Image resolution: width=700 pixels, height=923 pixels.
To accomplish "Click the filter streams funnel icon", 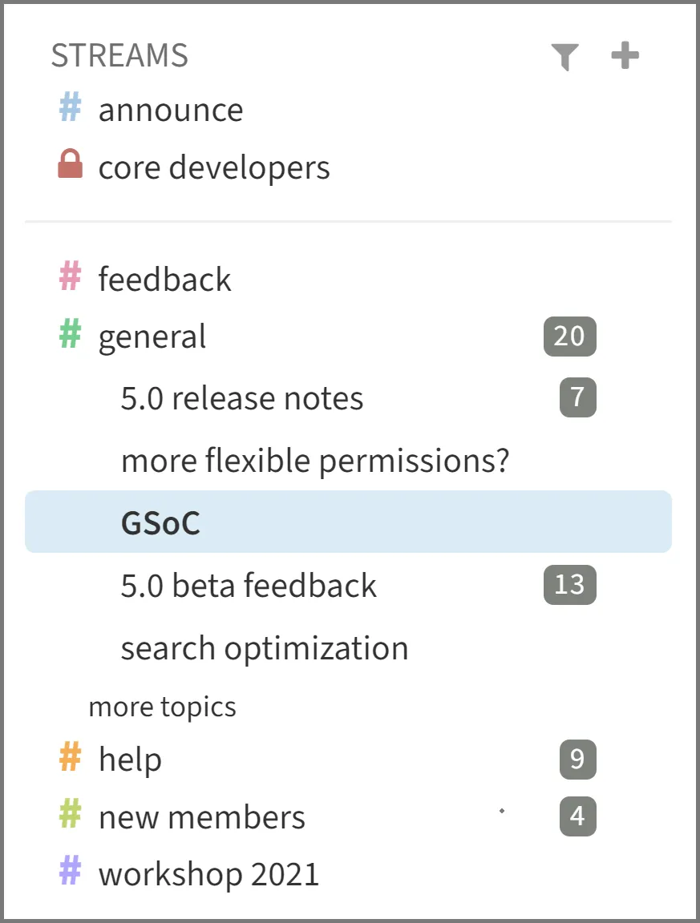I will pyautogui.click(x=564, y=57).
